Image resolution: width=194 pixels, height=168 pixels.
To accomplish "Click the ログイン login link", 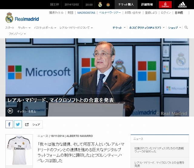I will click(166, 13).
